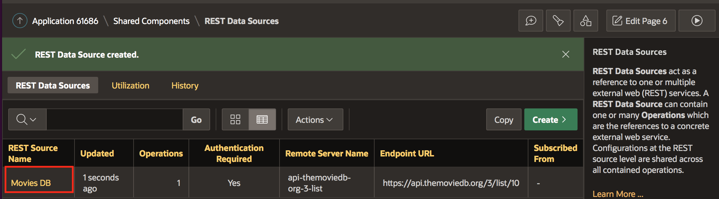Open the Utilization tab
The image size is (719, 199).
(130, 85)
